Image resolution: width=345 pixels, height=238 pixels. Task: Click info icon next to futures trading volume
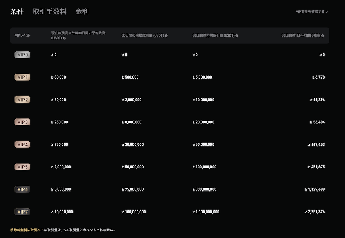237,35
